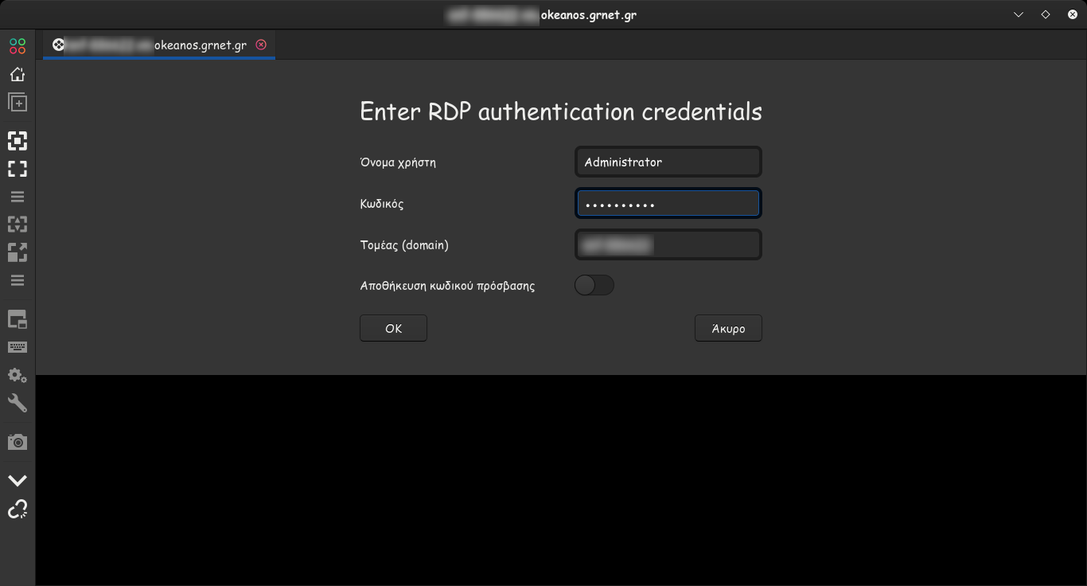1087x586 pixels.
Task: Click the "Αποθήκευση κωδικού πρόσβασης" label
Action: coord(447,286)
